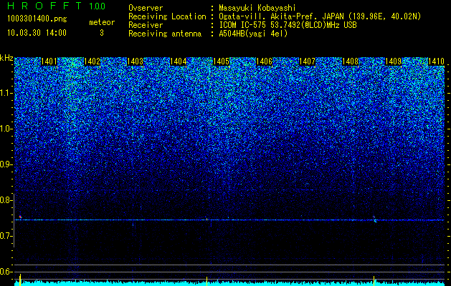451x286 pixels.
Task: Click the cyan meteor echo before 1409
Action: tap(374, 220)
